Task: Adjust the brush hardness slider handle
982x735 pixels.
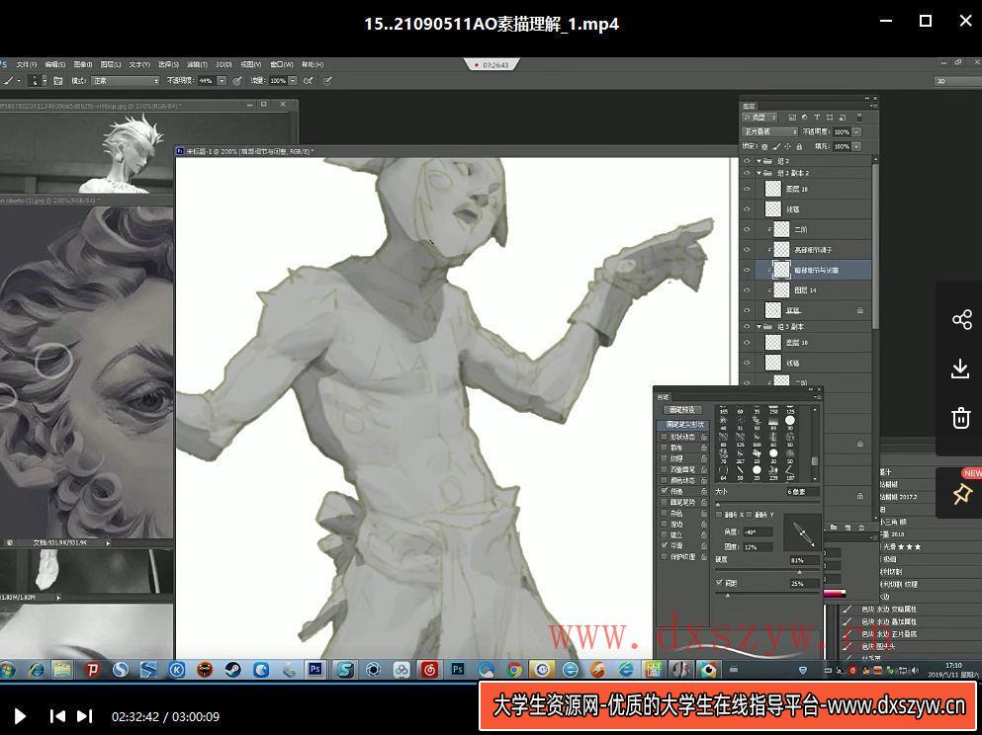Action: point(799,572)
